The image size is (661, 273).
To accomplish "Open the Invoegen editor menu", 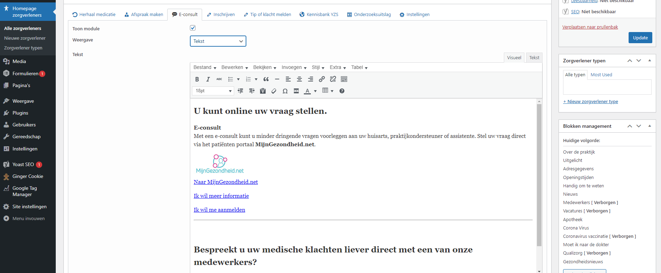I will [294, 68].
